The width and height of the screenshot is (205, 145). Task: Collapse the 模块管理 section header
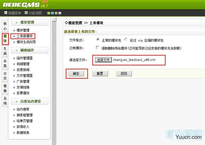[30, 23]
